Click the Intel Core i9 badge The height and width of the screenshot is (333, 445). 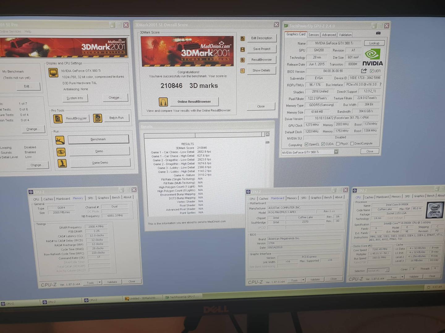point(435,210)
